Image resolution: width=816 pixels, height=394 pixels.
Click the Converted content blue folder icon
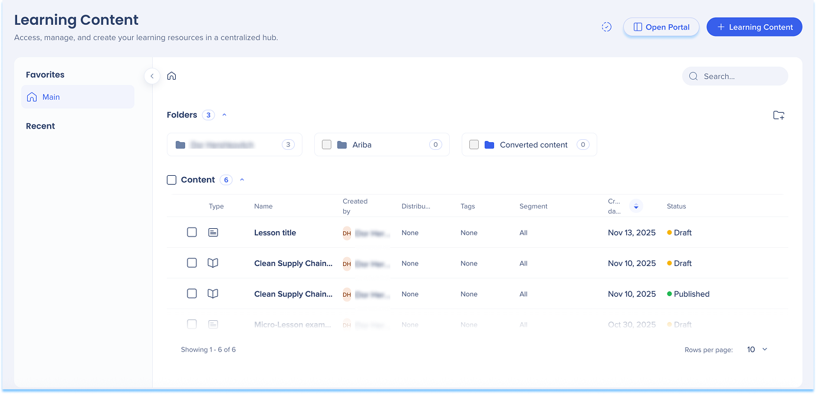489,145
